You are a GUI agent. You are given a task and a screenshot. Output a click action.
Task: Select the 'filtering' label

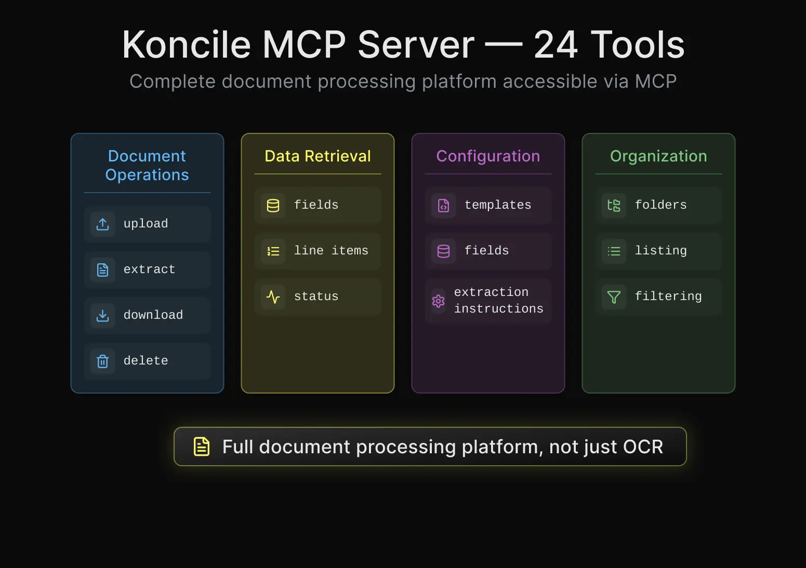pyautogui.click(x=669, y=296)
